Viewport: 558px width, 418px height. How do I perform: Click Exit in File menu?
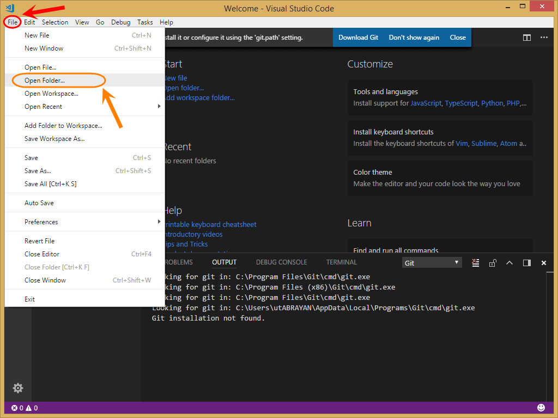tap(84, 299)
